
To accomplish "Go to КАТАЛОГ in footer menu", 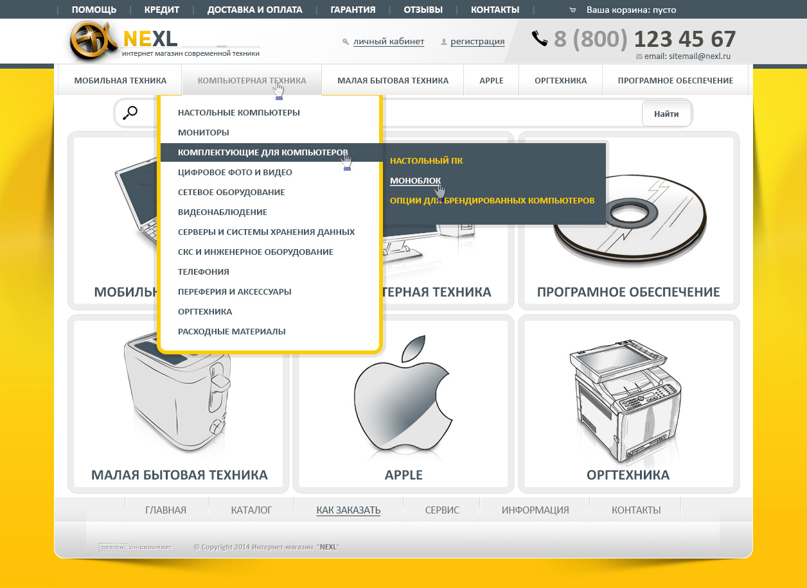I will [x=251, y=510].
